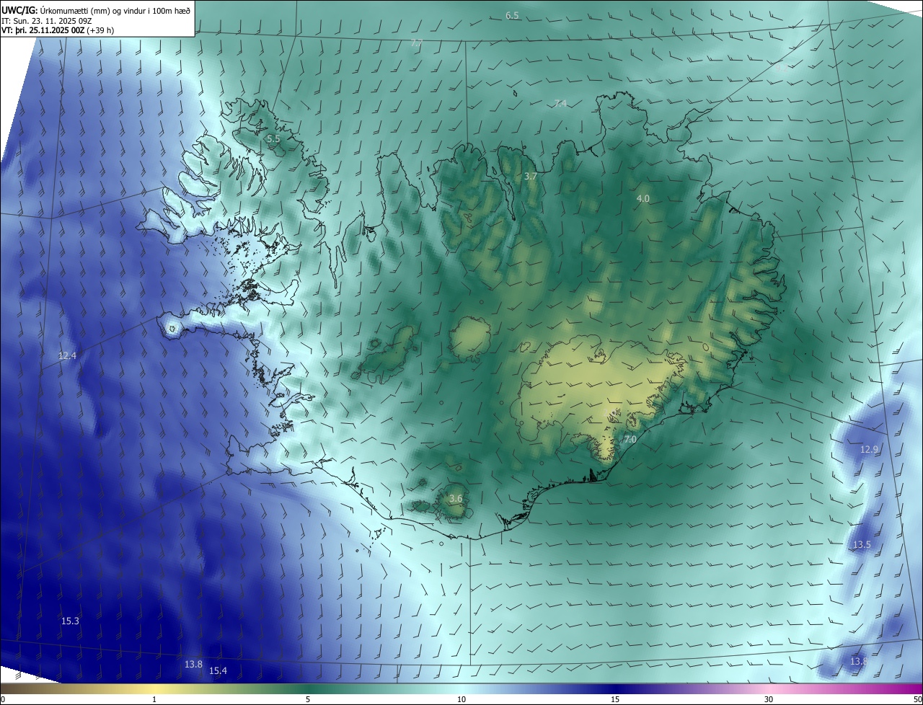Click the 3.6 value label
This screenshot has height=705, width=923.
click(456, 498)
